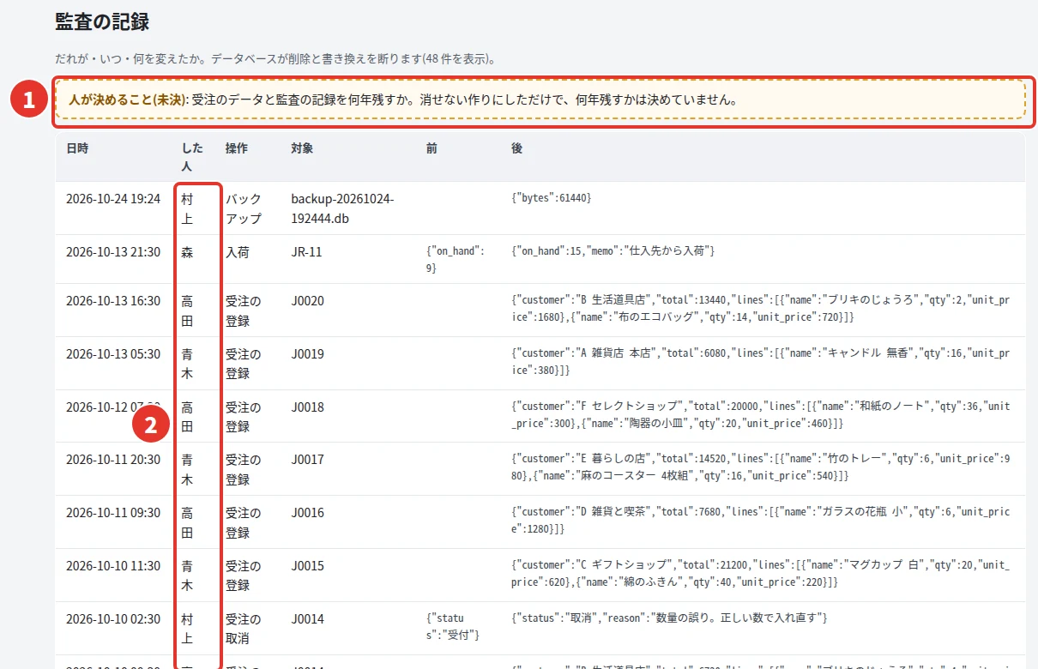1038x669 pixels.
Task: Click the JSON for E 暮らしの店 order
Action: [760, 467]
